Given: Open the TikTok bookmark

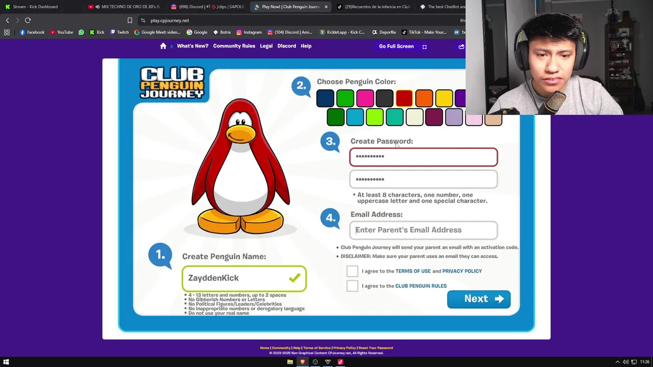Looking at the screenshot, I should click(x=424, y=32).
